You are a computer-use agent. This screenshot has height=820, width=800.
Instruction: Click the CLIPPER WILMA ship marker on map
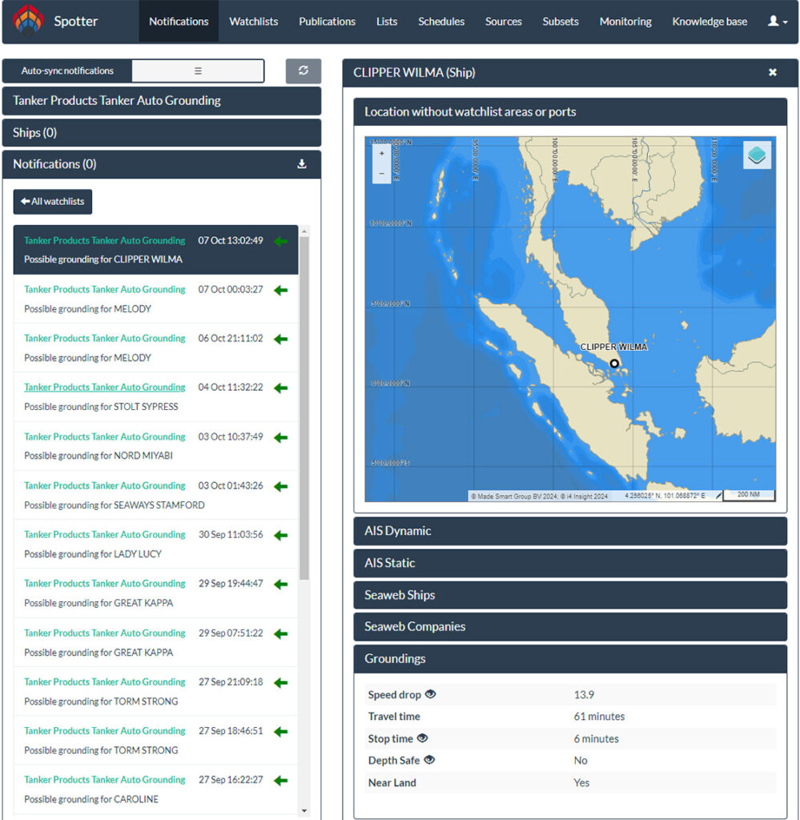click(x=614, y=364)
